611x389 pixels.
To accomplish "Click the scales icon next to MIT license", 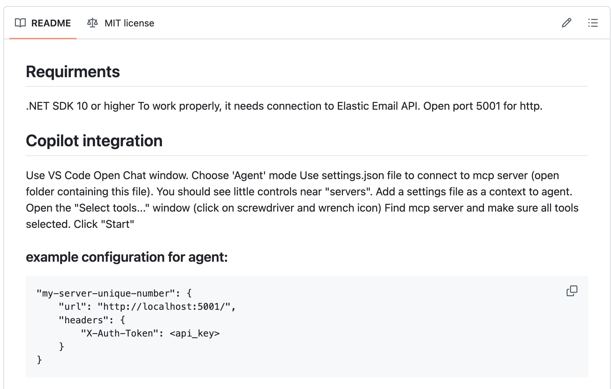I will tap(92, 23).
